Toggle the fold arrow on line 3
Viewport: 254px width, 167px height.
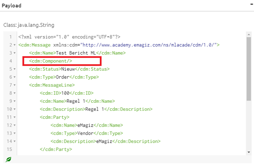pos(14,53)
